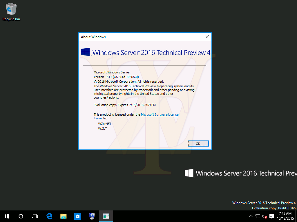Screen dimensions: 297x222
Task: Click the 'Microsoft Windows Server' text
Action: pos(112,72)
